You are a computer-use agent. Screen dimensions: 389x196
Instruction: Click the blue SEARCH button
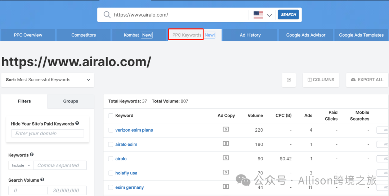[x=288, y=15]
